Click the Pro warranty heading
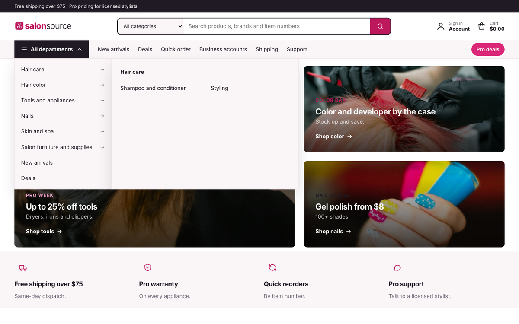 (158, 284)
